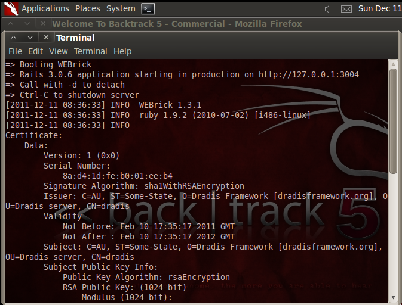Click the down-arrow button on Firefox window title bar
This screenshot has width=402, height=305.
point(27,24)
